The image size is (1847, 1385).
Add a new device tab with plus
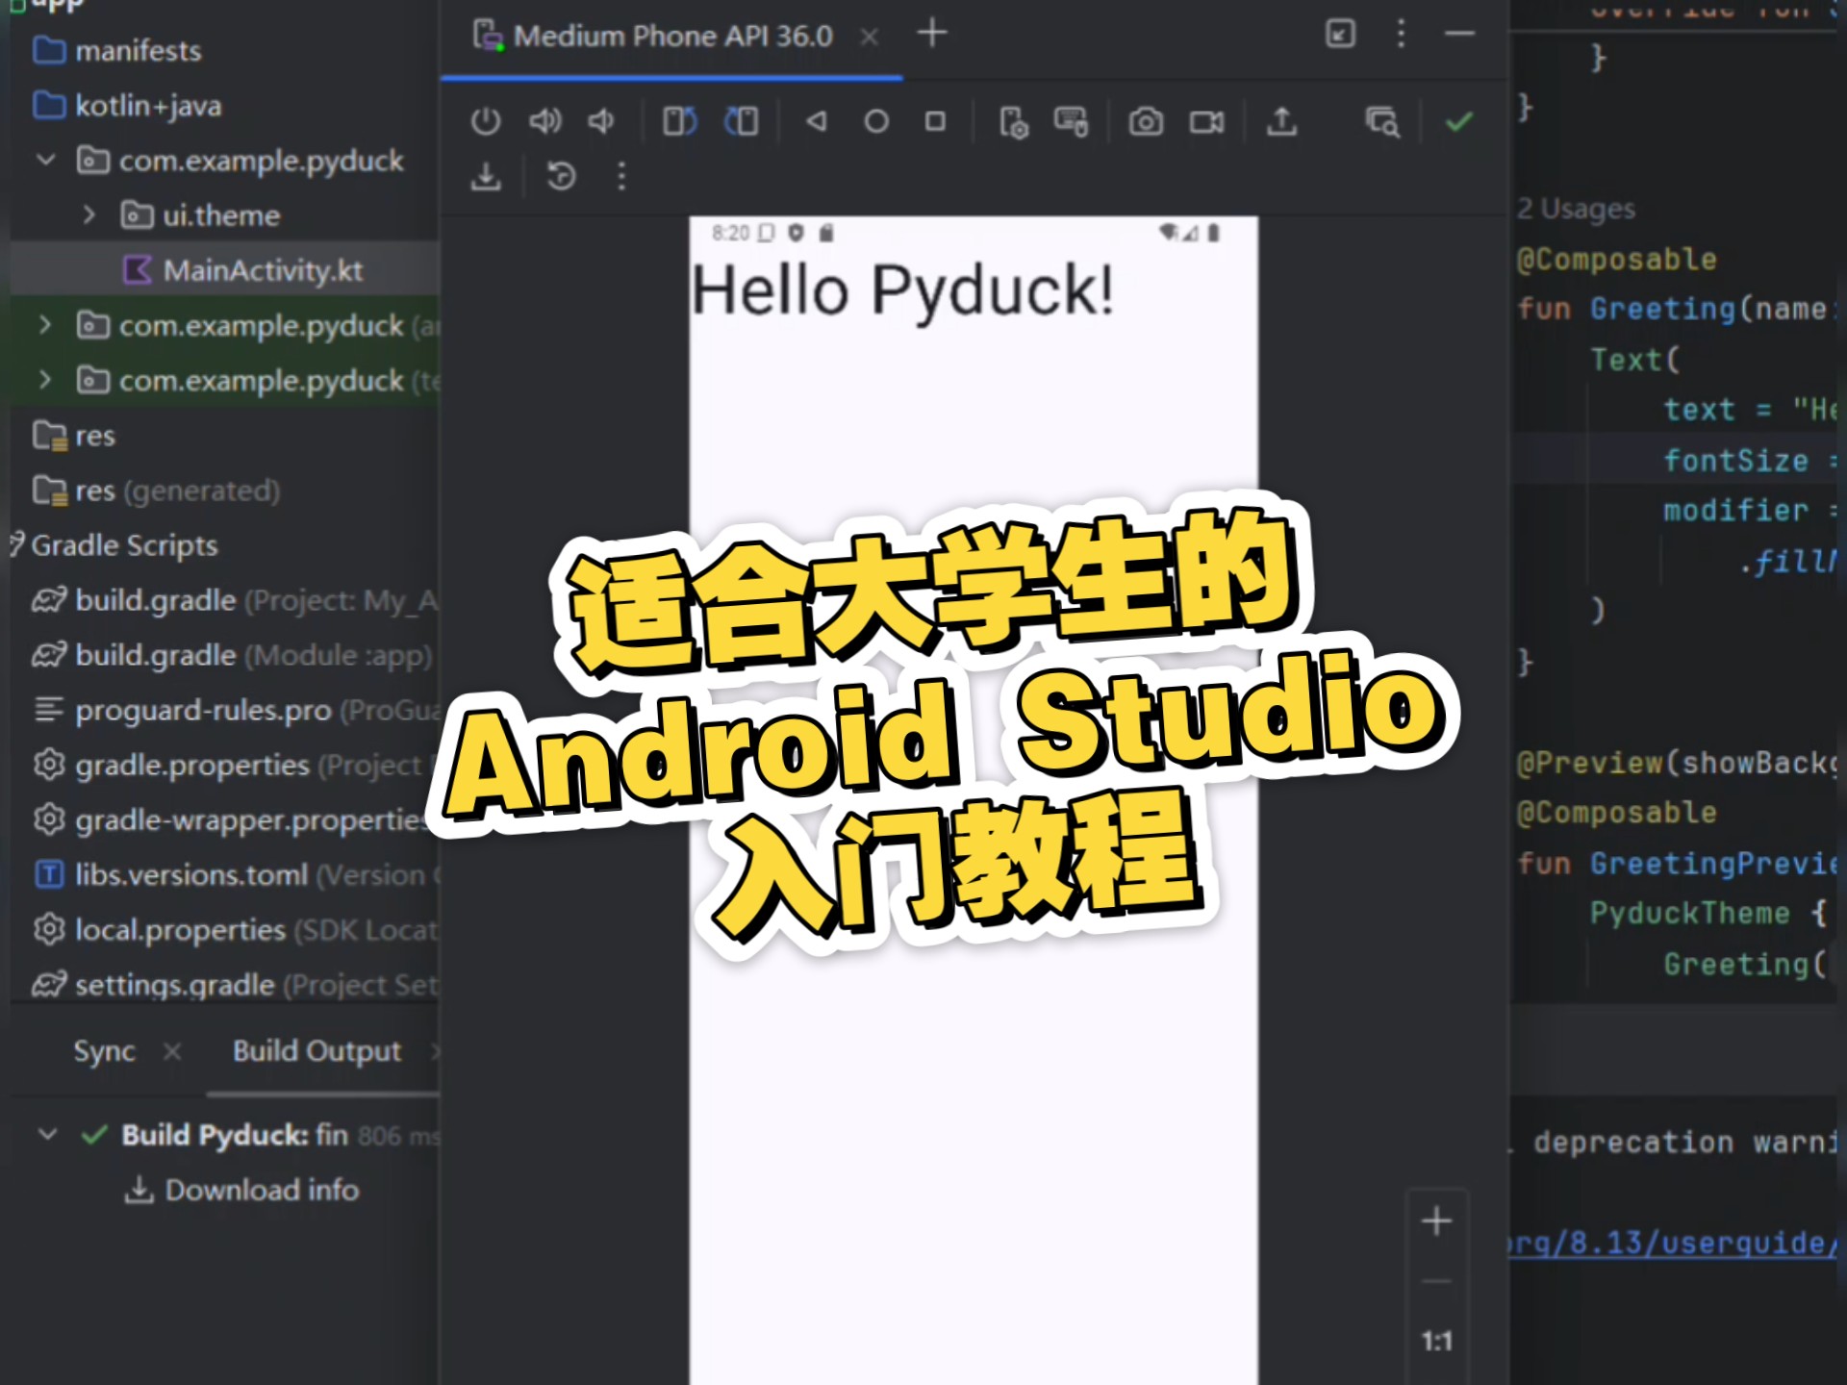[932, 34]
